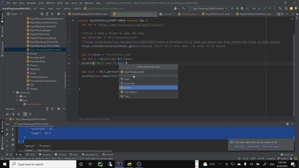The height and width of the screenshot is (168, 299).
Task: Switch to Day20ReadingCSVFromWeb.scala tab
Action: click(89, 14)
